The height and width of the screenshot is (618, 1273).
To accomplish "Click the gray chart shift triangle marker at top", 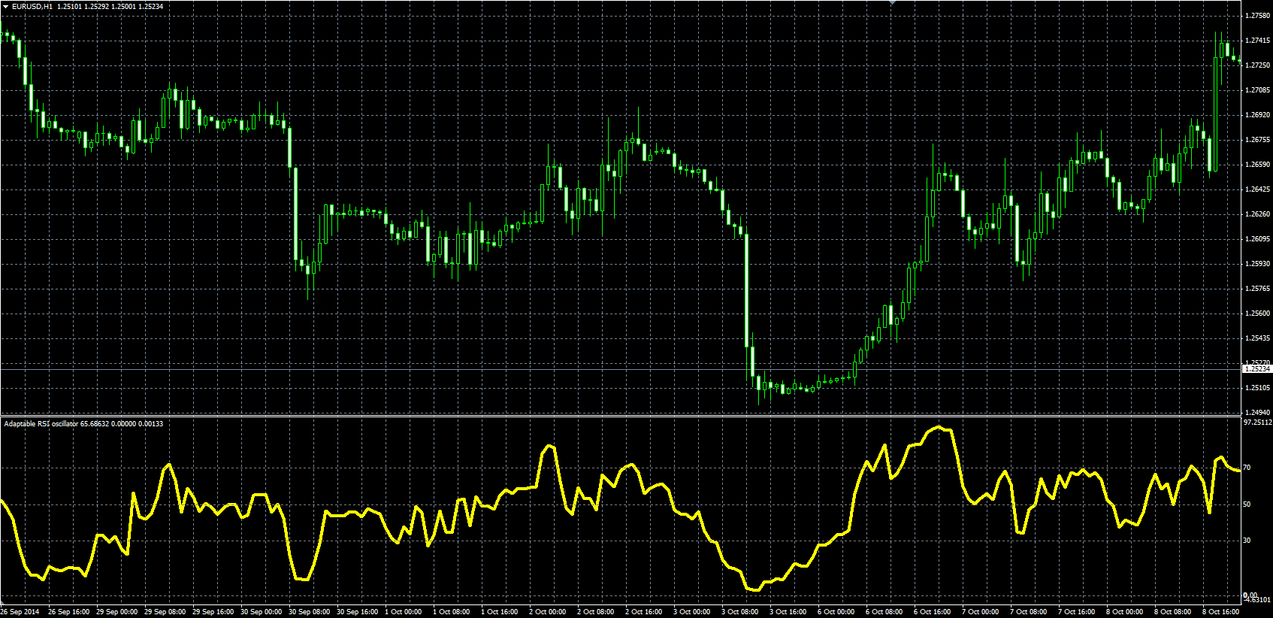I will coord(892,2).
